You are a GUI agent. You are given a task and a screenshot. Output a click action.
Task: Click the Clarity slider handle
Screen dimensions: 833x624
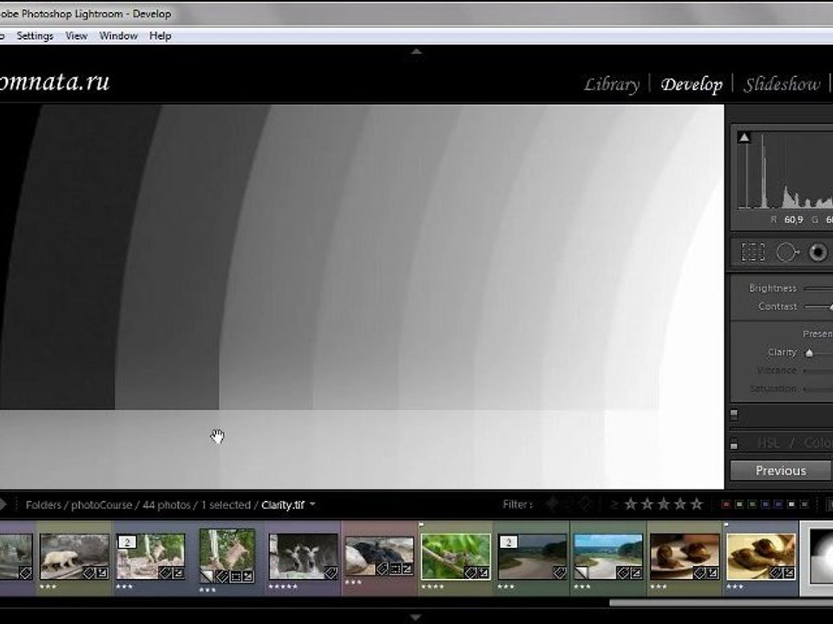[x=809, y=353]
